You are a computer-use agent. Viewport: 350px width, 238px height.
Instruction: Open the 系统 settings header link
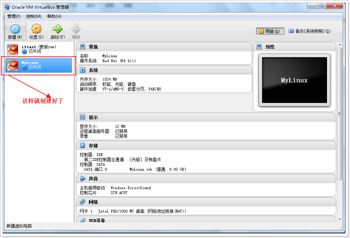pos(93,70)
